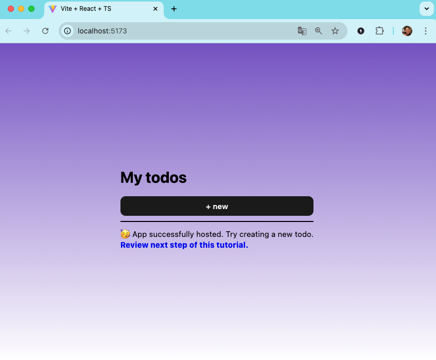Select the Vite + React + TS tab

click(103, 9)
